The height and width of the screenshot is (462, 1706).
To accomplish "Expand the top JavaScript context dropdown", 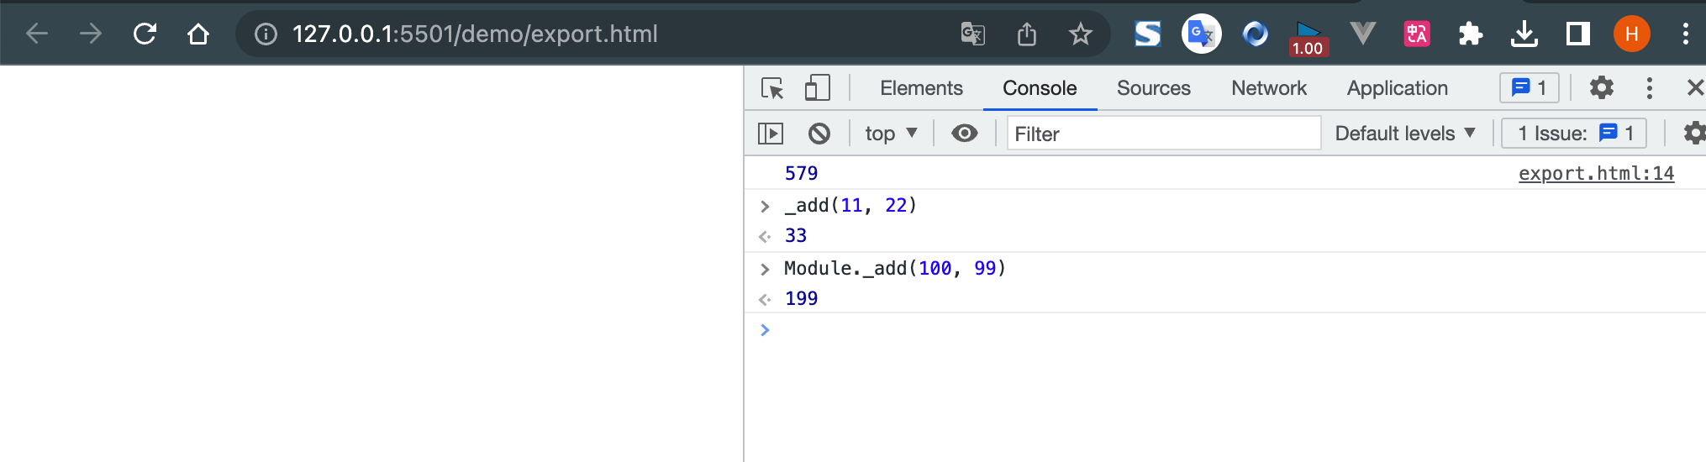I will [x=891, y=134].
